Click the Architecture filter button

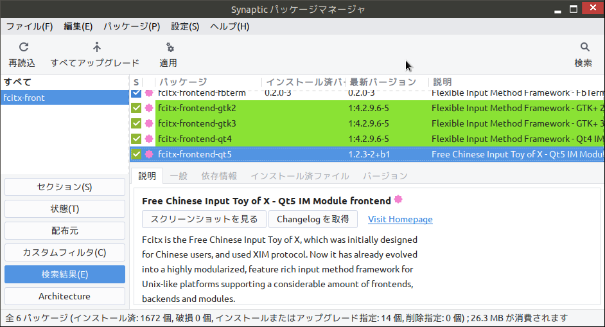click(x=65, y=296)
